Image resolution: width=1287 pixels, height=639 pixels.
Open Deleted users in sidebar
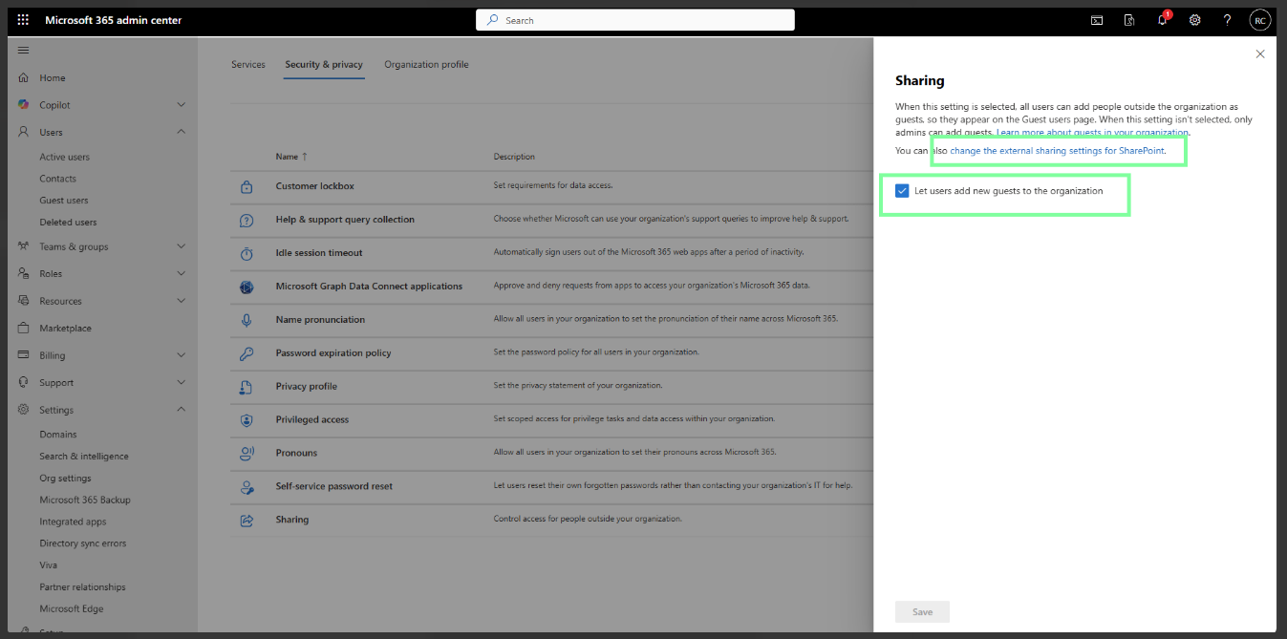pyautogui.click(x=68, y=223)
